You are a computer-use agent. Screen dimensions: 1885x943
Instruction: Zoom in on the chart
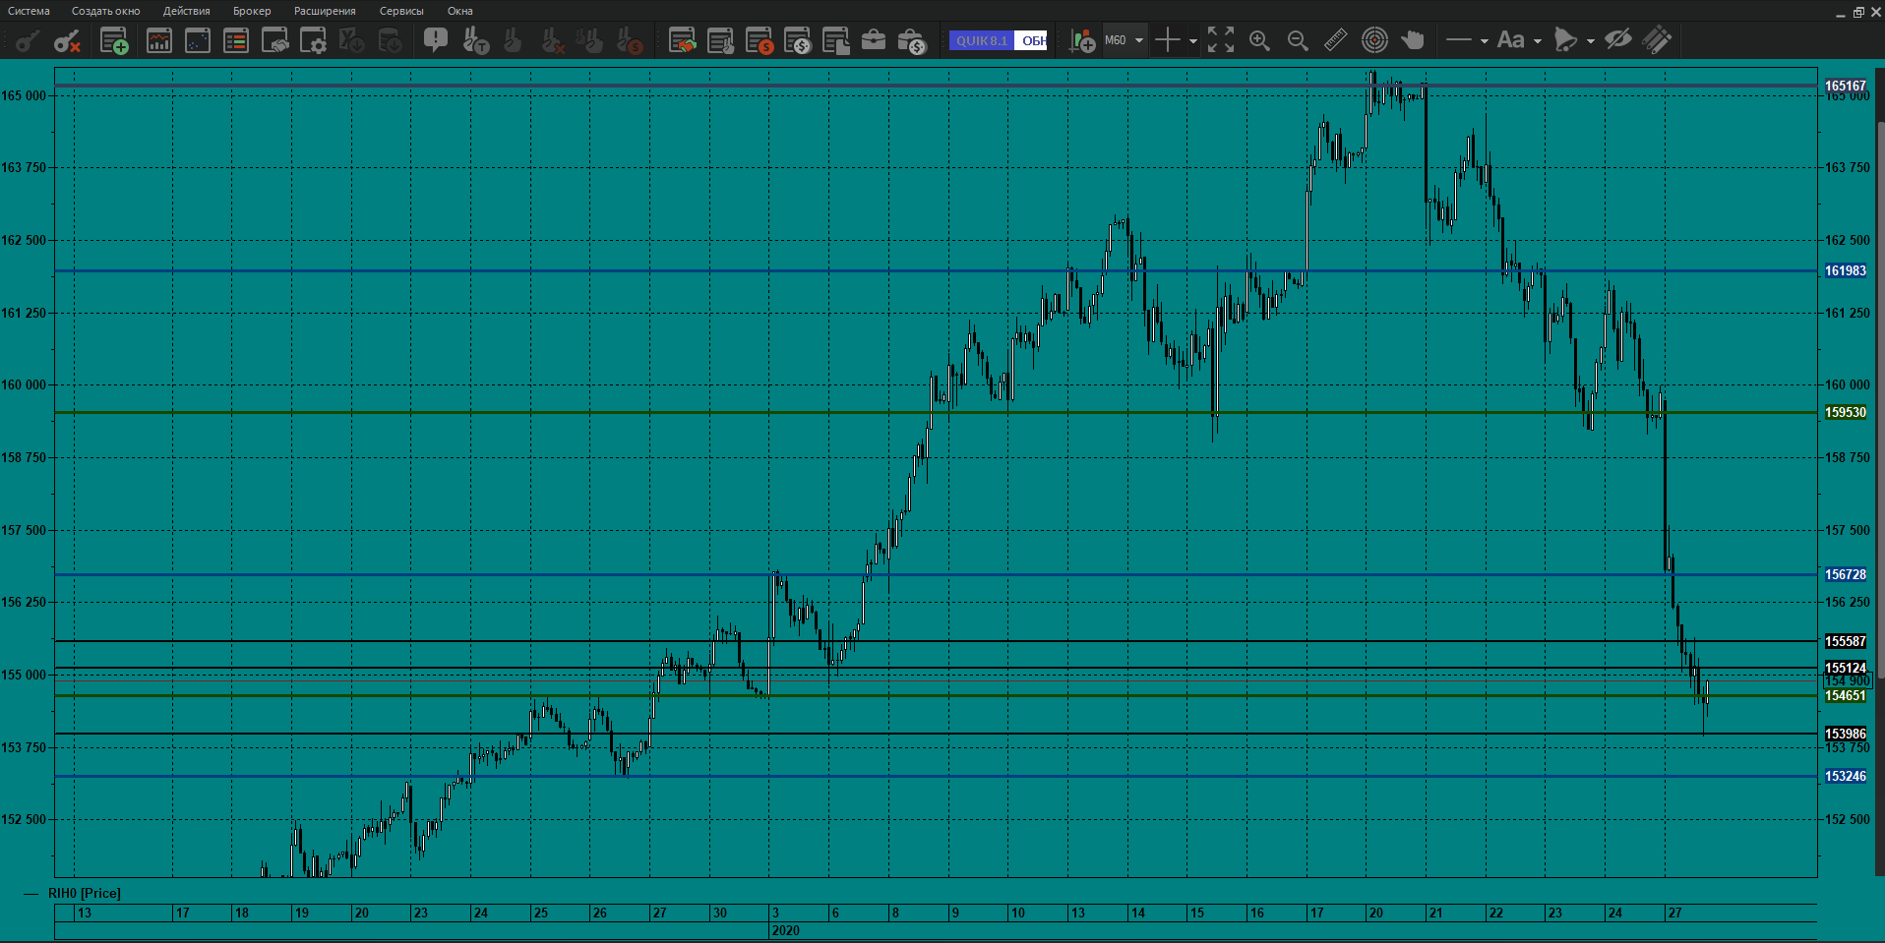point(1259,40)
